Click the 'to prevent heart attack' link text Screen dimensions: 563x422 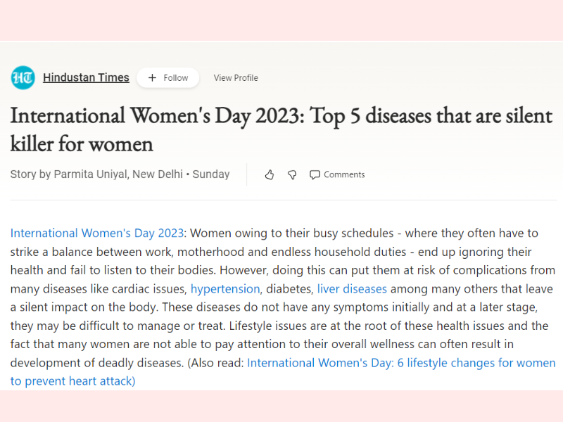(x=72, y=381)
